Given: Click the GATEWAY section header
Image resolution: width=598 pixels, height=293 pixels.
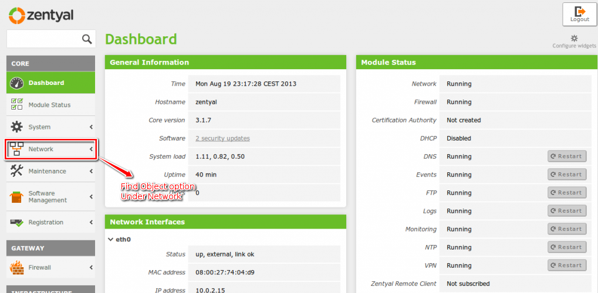Looking at the screenshot, I should 50,248.
